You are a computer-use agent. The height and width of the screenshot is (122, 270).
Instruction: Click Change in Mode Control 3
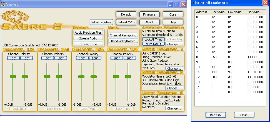[x=174, y=108]
